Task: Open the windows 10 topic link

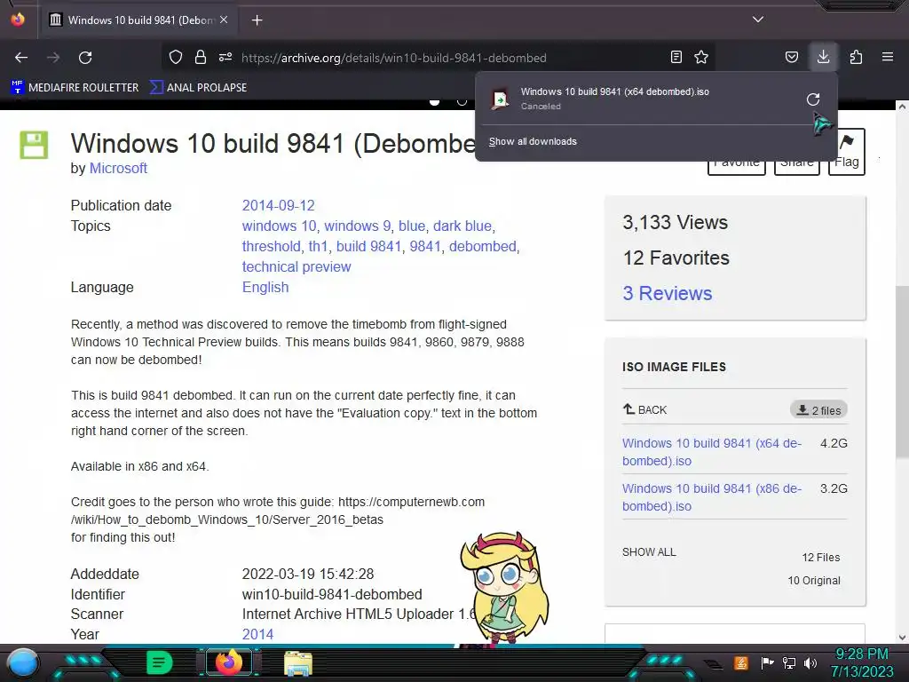Action: 280,226
